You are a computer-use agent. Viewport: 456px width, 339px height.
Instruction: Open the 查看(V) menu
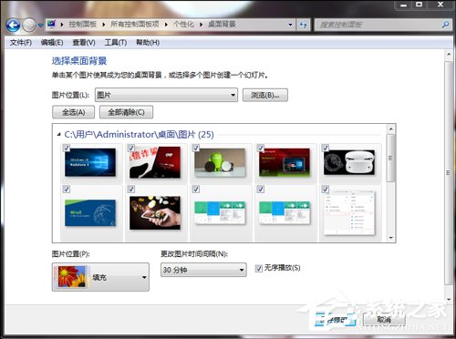(x=84, y=43)
